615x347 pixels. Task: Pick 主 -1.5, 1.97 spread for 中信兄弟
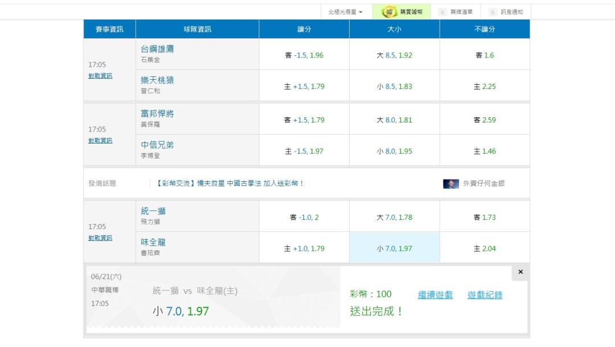pos(304,151)
